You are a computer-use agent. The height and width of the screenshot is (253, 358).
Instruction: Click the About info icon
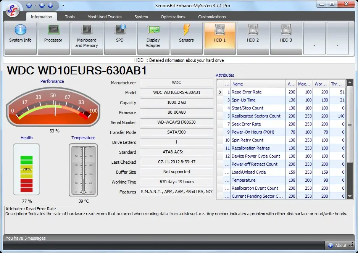(x=331, y=245)
